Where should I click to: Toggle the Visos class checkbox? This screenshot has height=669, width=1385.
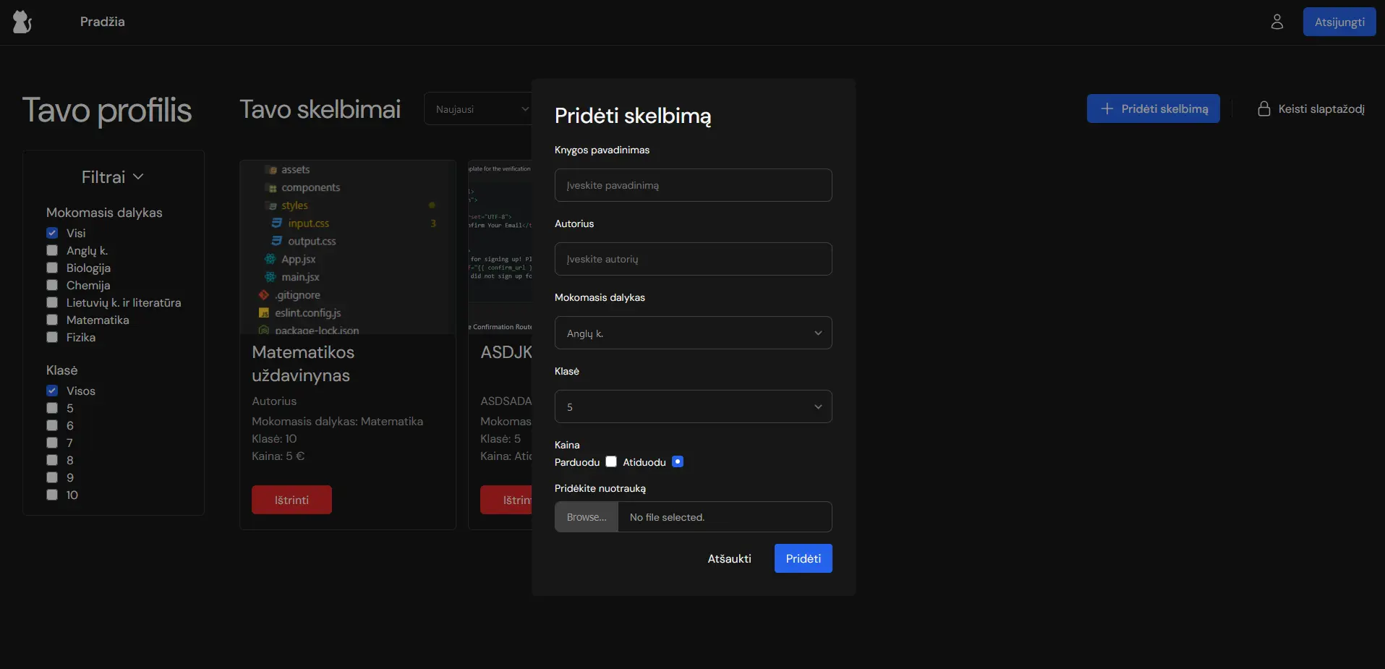pos(52,391)
